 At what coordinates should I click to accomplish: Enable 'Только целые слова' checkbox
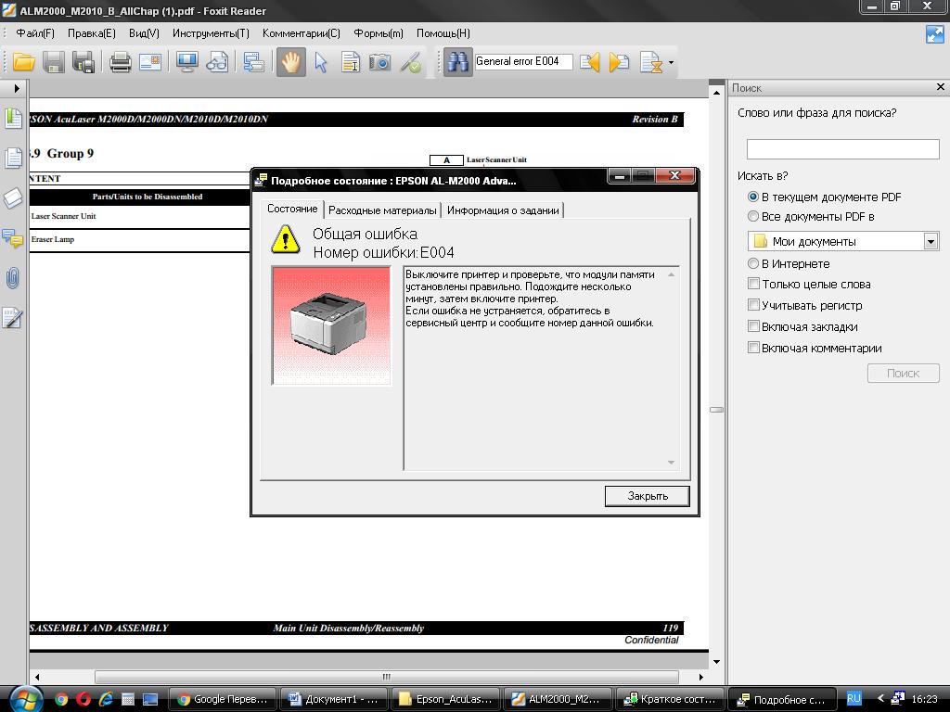(x=753, y=285)
